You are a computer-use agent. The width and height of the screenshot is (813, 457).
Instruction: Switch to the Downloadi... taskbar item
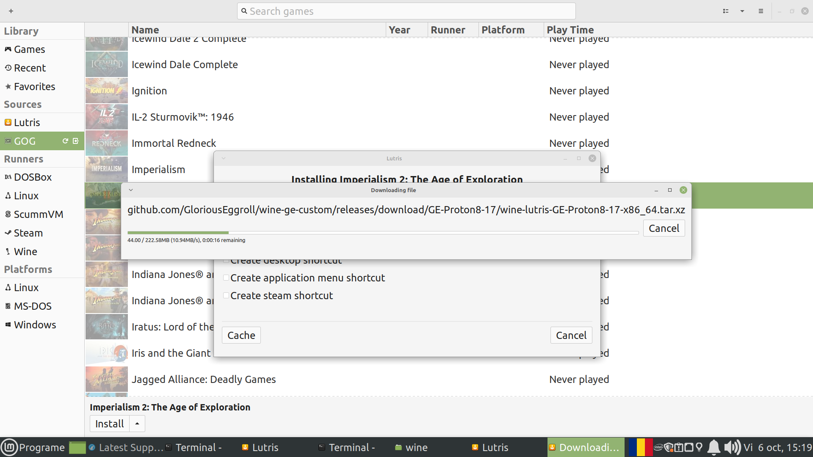[586, 447]
